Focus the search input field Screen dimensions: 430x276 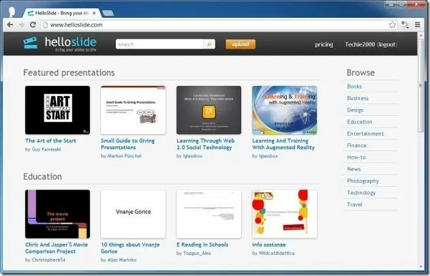coord(159,44)
